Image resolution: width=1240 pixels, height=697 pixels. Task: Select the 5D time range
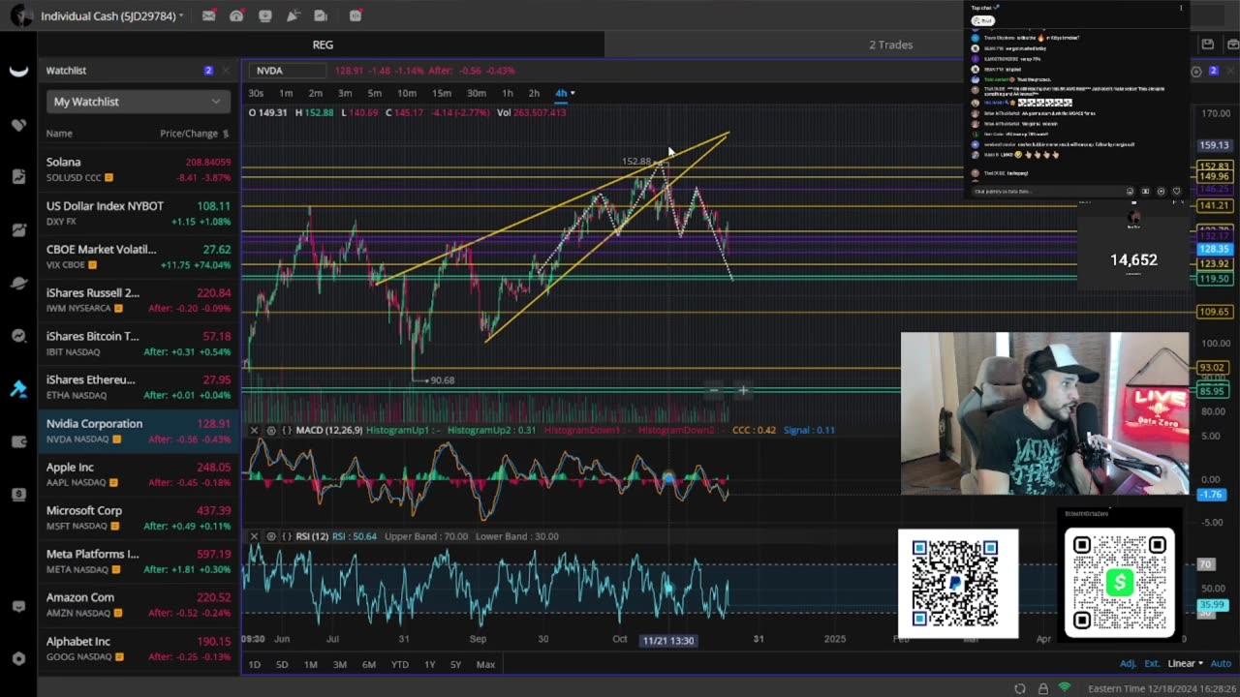[x=282, y=664]
